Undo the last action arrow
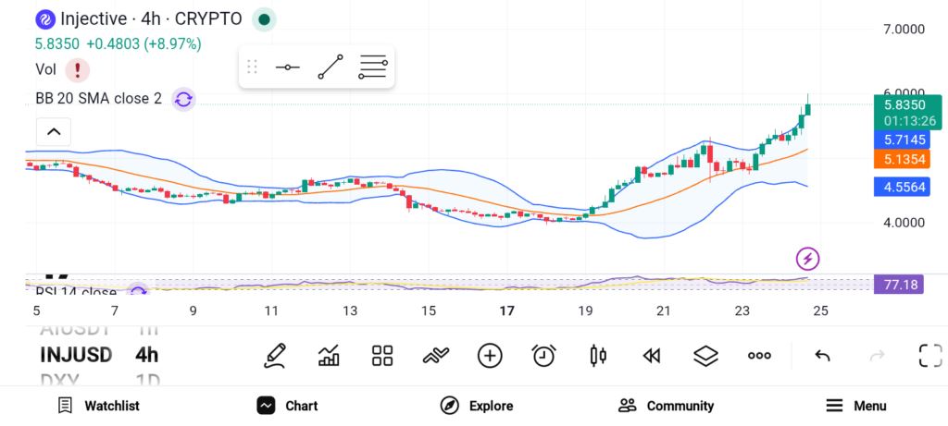 pyautogui.click(x=822, y=356)
